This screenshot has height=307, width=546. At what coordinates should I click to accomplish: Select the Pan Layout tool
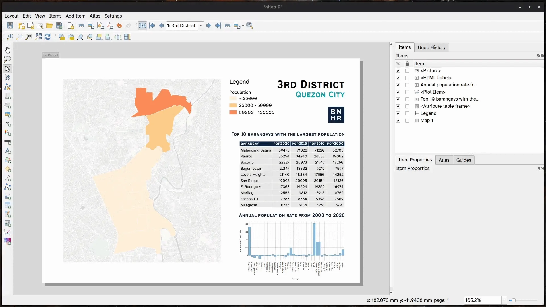point(7,50)
